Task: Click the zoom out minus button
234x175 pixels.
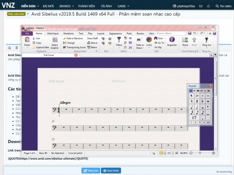Action: 191,153
